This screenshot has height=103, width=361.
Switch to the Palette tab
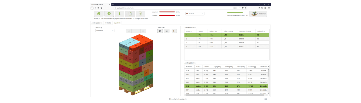click(x=108, y=23)
